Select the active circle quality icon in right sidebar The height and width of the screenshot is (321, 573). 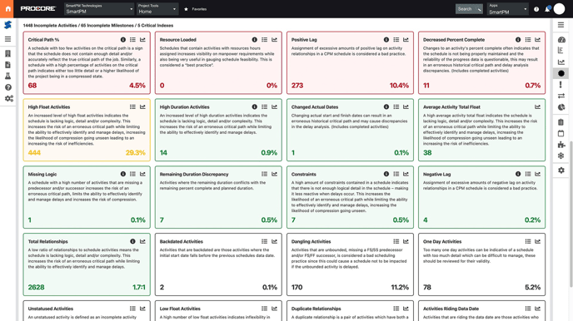point(561,73)
